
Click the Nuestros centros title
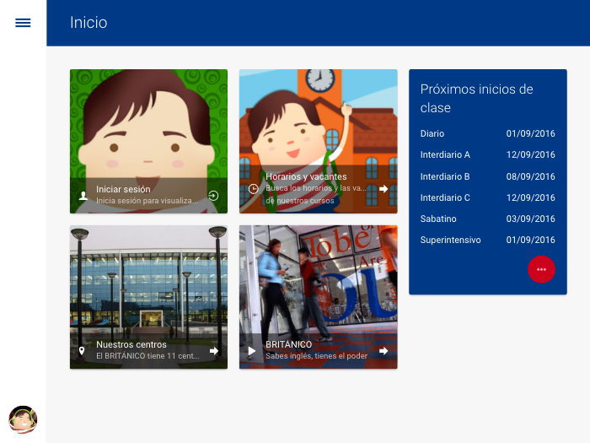[x=131, y=344]
